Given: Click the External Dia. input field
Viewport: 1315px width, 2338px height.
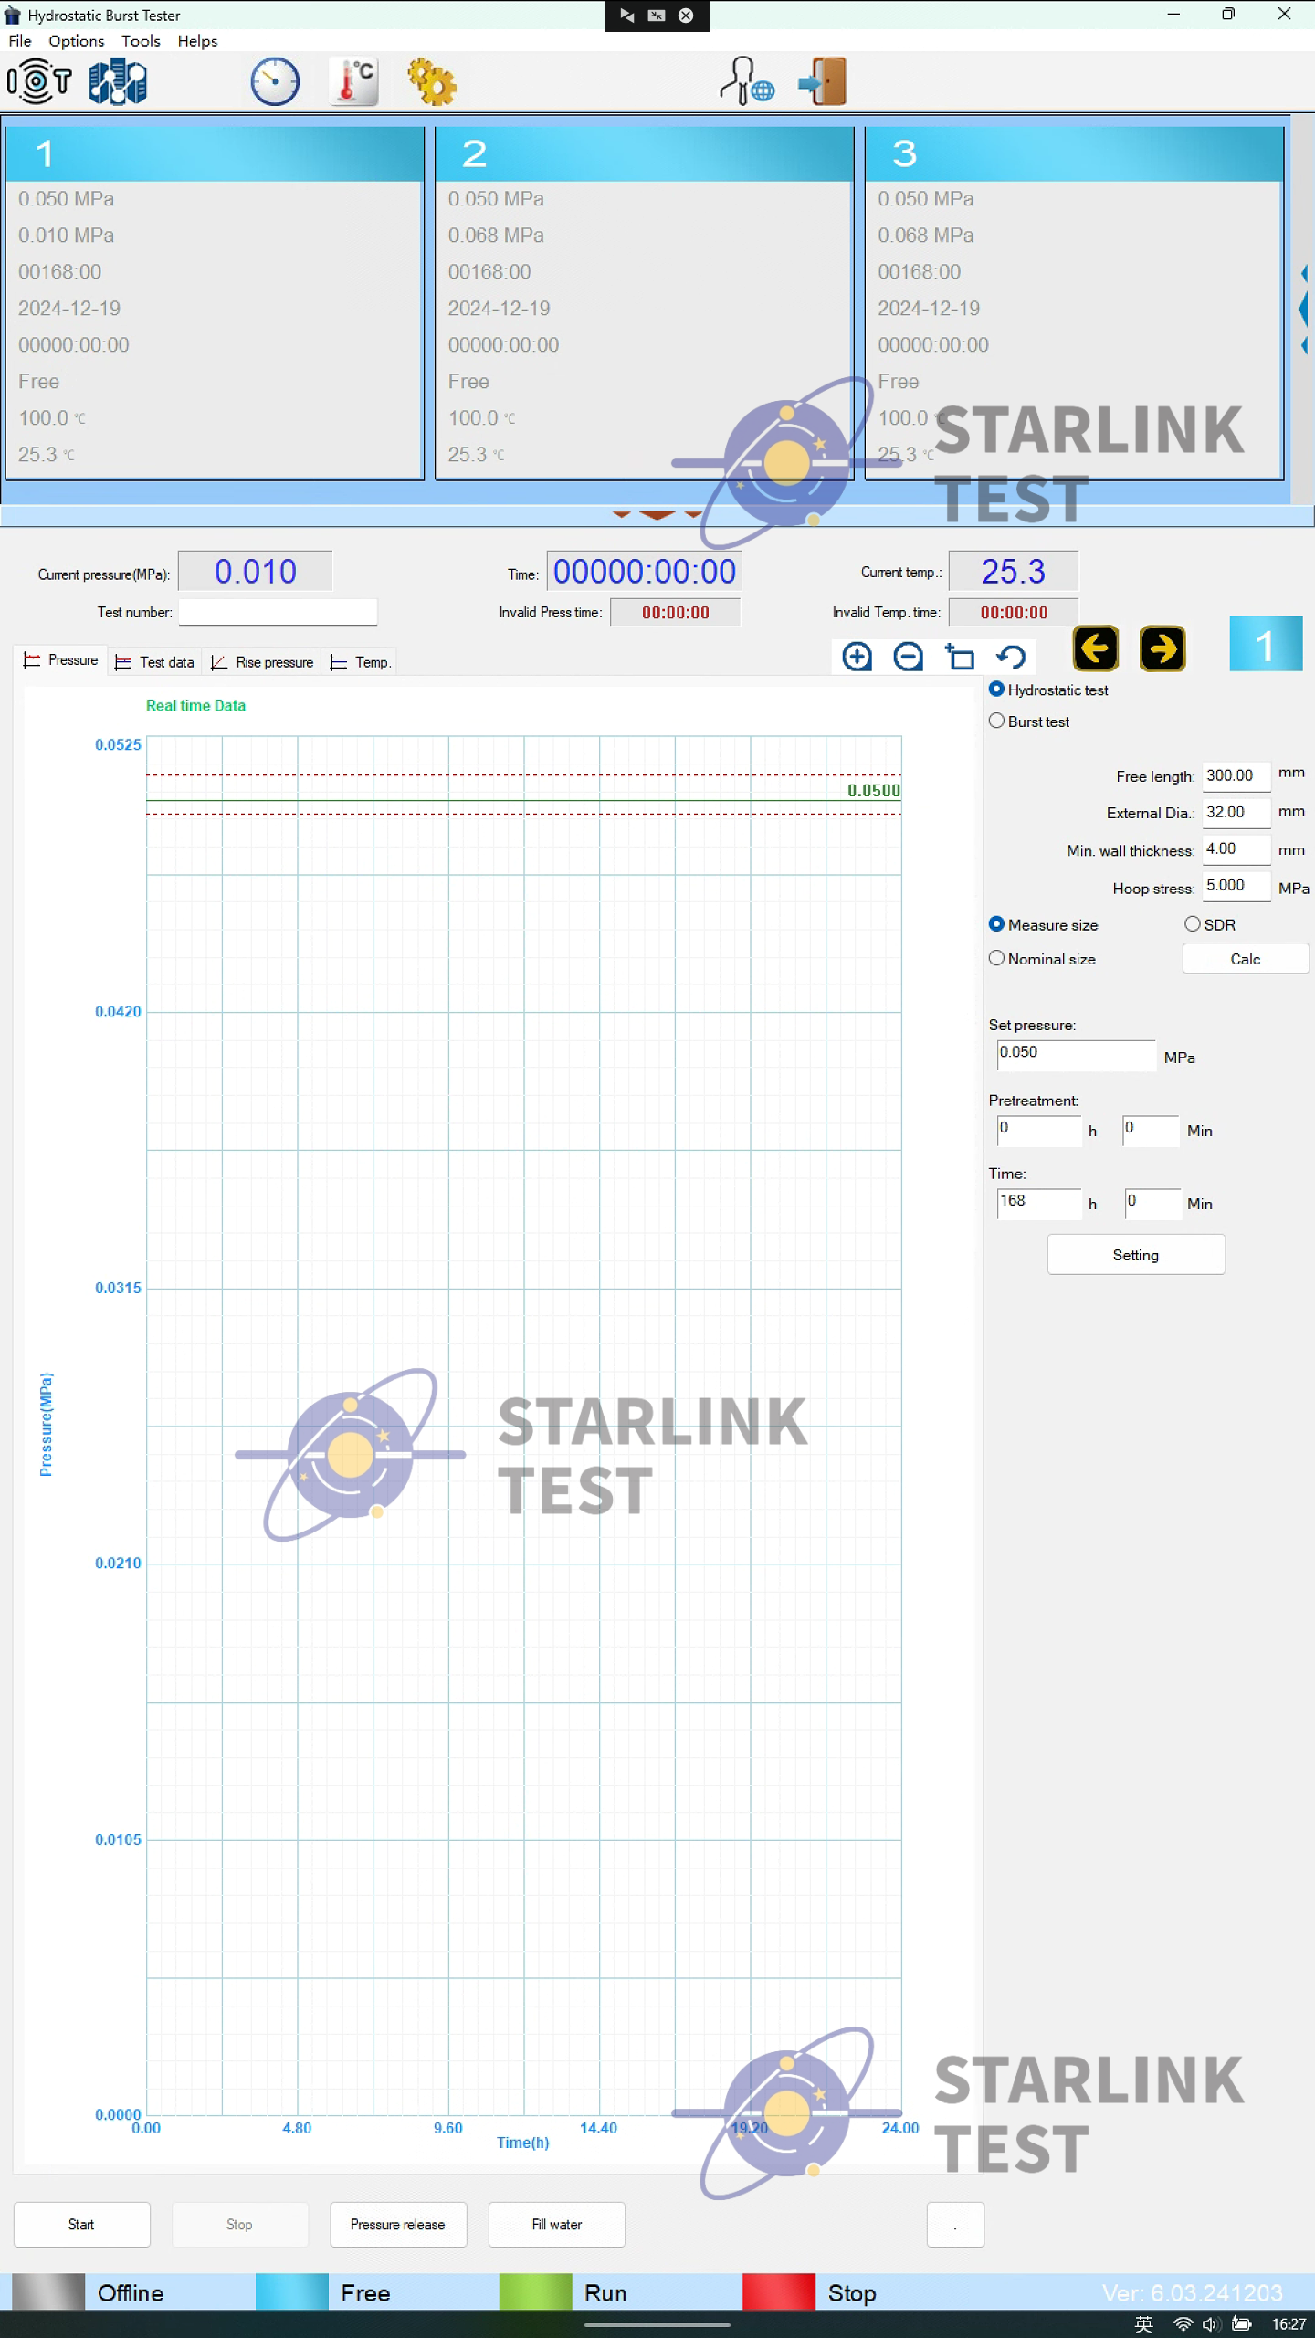Looking at the screenshot, I should point(1236,812).
